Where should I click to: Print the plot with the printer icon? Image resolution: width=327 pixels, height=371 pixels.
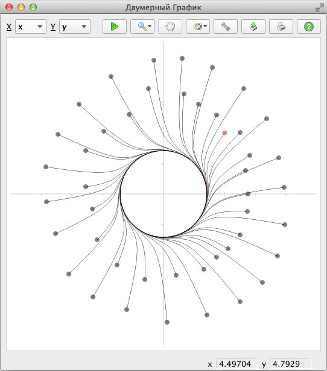[x=281, y=26]
